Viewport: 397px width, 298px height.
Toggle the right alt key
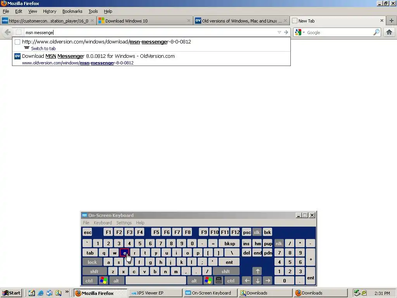coord(194,281)
